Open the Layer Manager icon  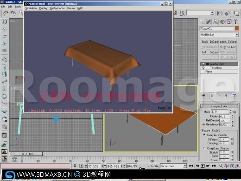pyautogui.click(x=236, y=13)
